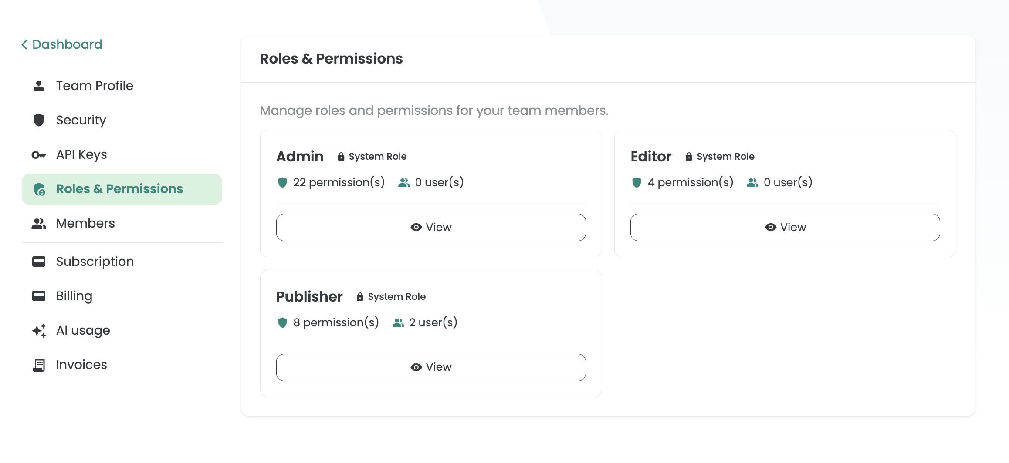Show the AI usage page
The width and height of the screenshot is (1009, 463).
coord(122,331)
